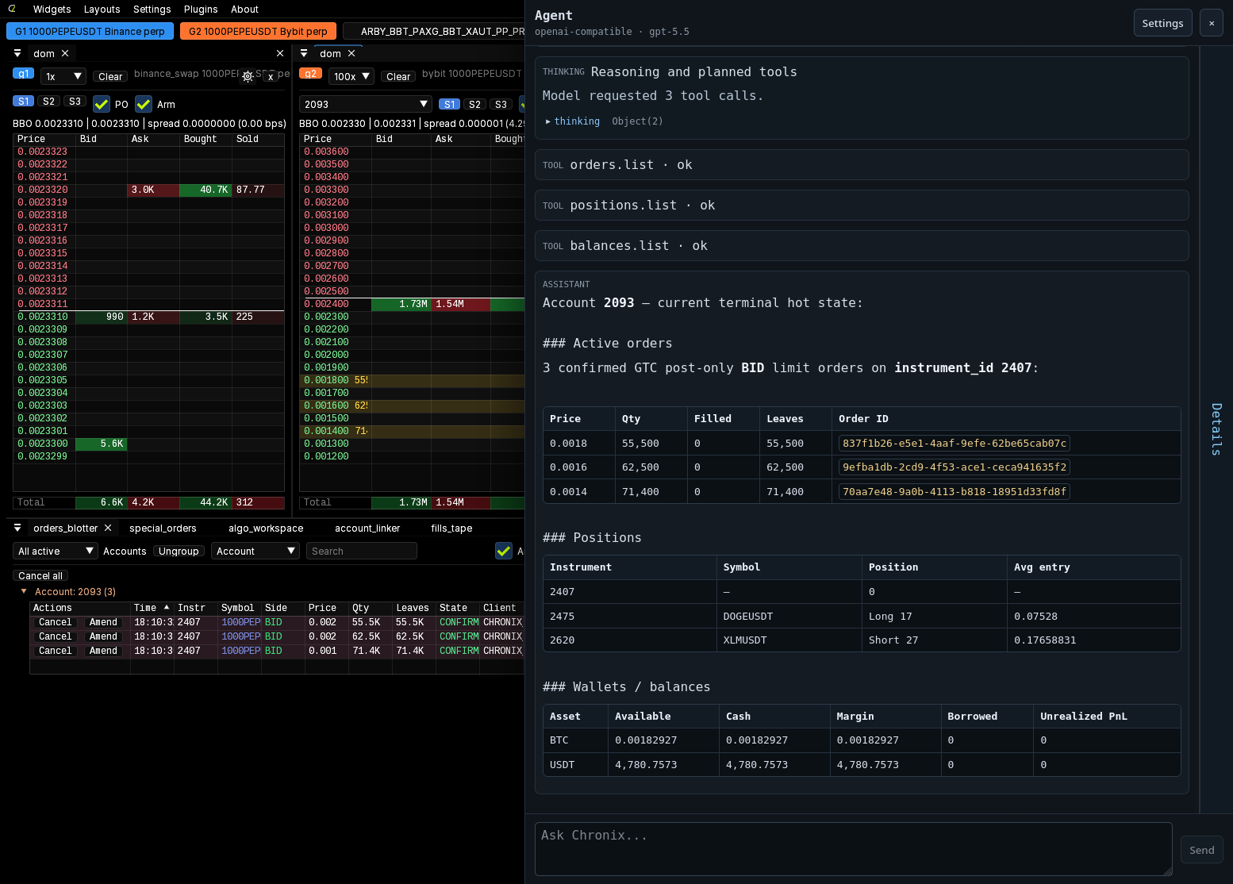Viewport: 1233px width, 884px height.
Task: Toggle the checkbox right of the Search field
Action: pyautogui.click(x=504, y=551)
